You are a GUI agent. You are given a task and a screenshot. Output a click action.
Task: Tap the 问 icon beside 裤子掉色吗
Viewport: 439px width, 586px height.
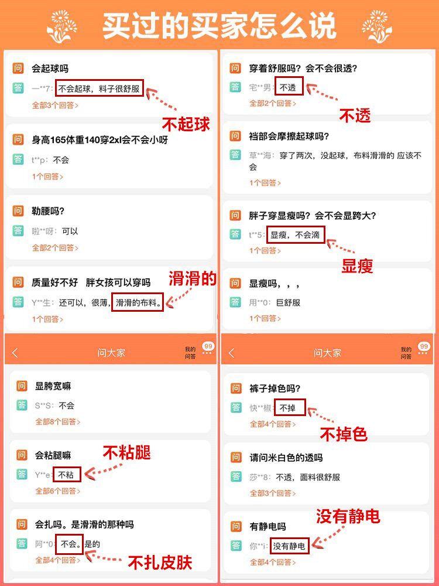235,388
